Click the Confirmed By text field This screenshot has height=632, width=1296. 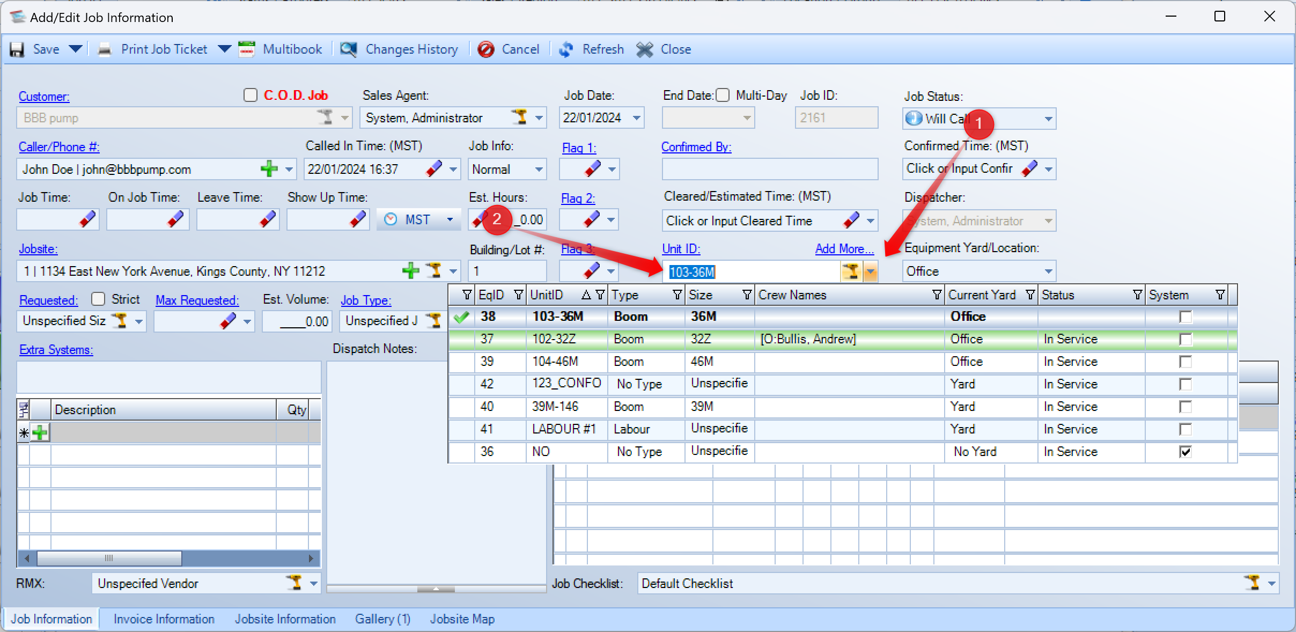(770, 170)
